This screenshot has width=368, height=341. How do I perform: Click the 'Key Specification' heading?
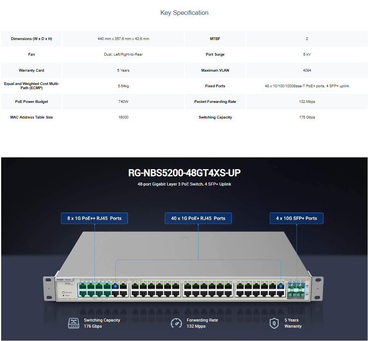(x=184, y=13)
